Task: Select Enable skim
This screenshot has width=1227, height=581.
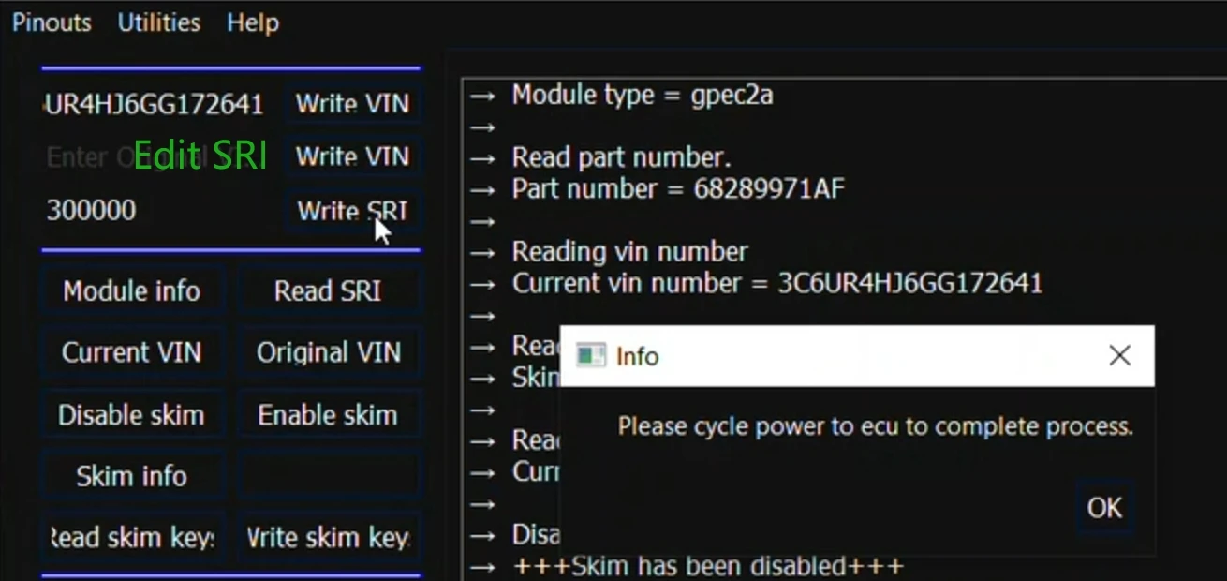Action: tap(329, 413)
